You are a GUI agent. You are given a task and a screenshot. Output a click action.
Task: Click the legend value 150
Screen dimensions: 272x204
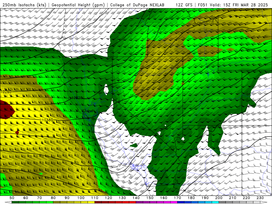click(150, 198)
